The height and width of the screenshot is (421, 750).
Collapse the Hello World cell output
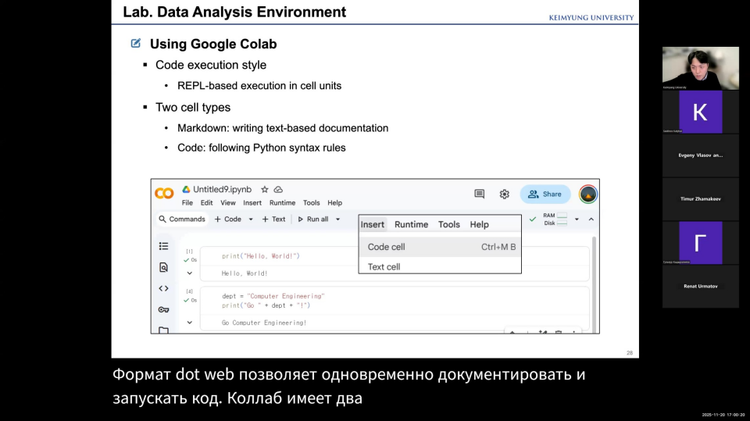(189, 273)
